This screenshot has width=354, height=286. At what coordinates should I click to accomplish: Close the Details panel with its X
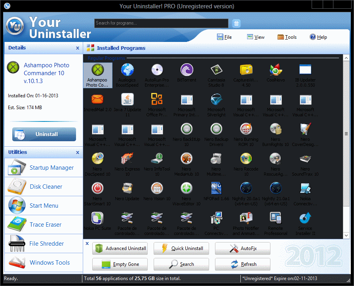click(x=78, y=48)
